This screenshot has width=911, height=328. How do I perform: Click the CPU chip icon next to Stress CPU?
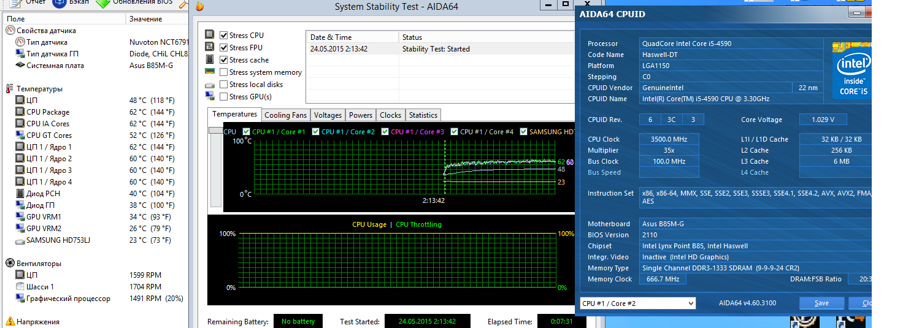point(210,35)
